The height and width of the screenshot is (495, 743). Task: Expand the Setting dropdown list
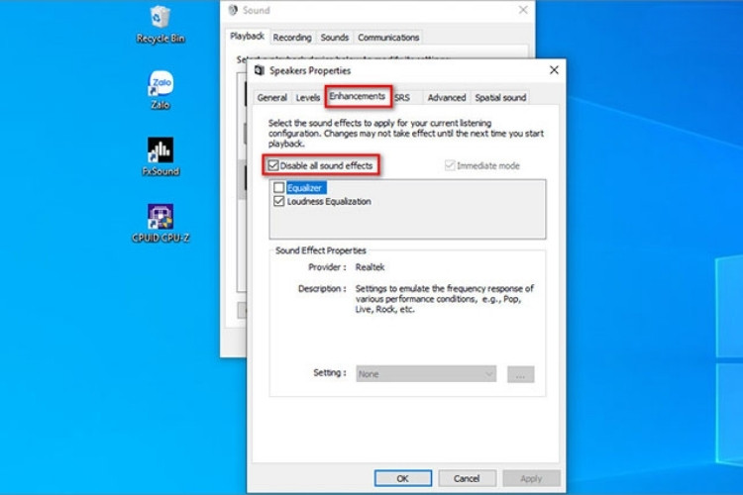427,374
